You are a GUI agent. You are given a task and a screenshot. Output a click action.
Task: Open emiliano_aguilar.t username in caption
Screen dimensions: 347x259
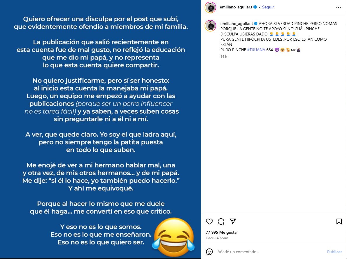click(236, 24)
